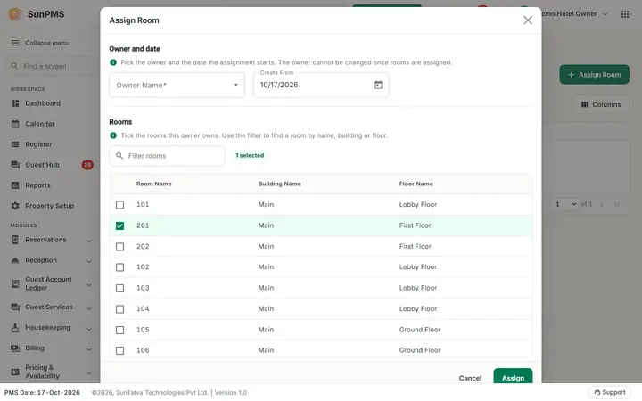Click the 1 selected badge
Screen dimensions: 642x401
250,155
